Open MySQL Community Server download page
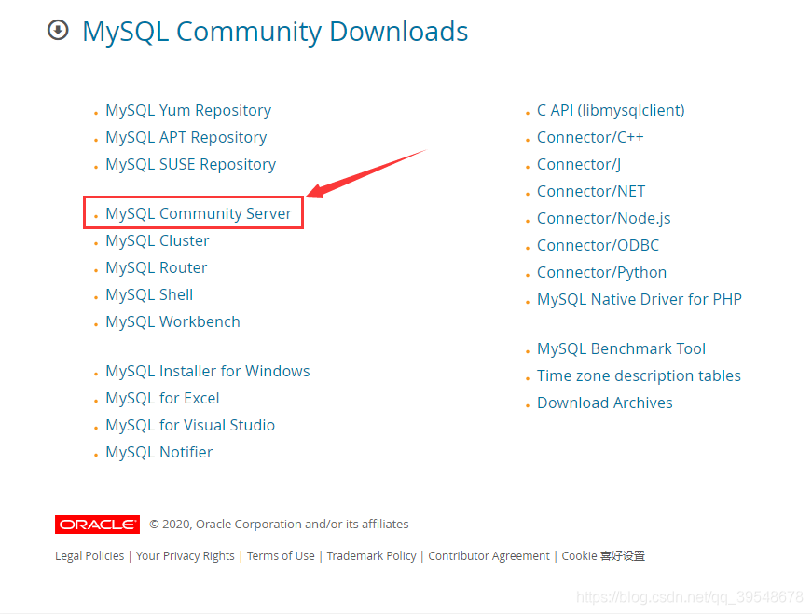This screenshot has width=812, height=614. pyautogui.click(x=199, y=213)
